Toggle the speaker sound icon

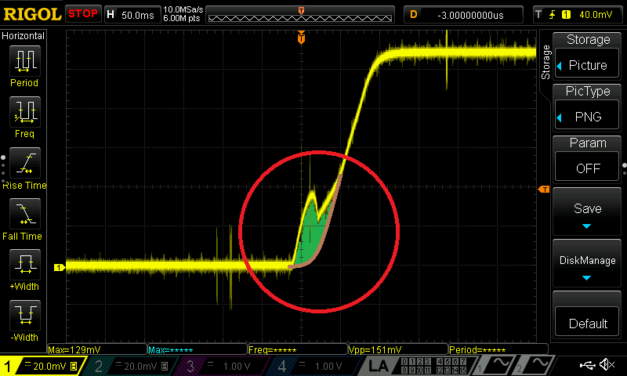coord(607,365)
